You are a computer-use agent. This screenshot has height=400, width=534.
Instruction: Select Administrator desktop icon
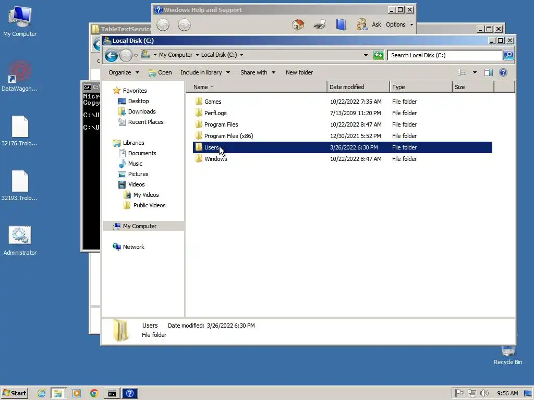point(20,241)
